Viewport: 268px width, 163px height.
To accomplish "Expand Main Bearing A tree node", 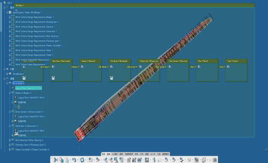I will [10, 140].
